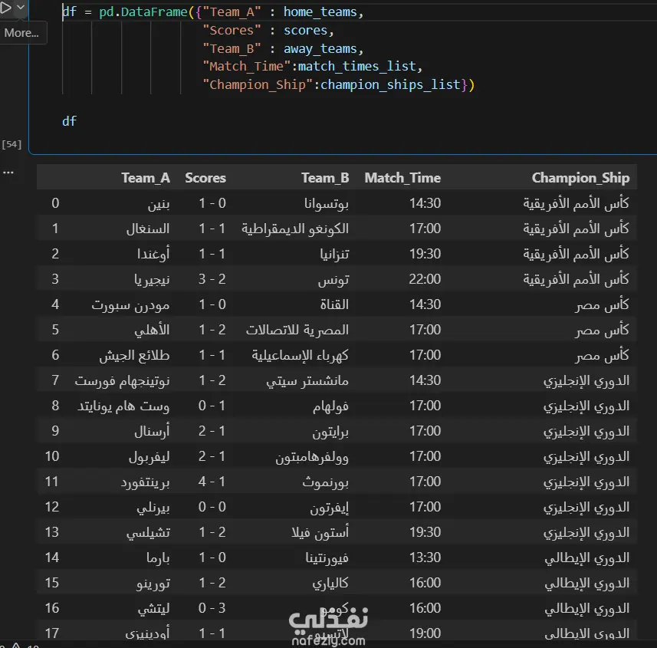Open run options dropdown arrow beside play button
Screen dimensions: 657x648
[x=21, y=8]
